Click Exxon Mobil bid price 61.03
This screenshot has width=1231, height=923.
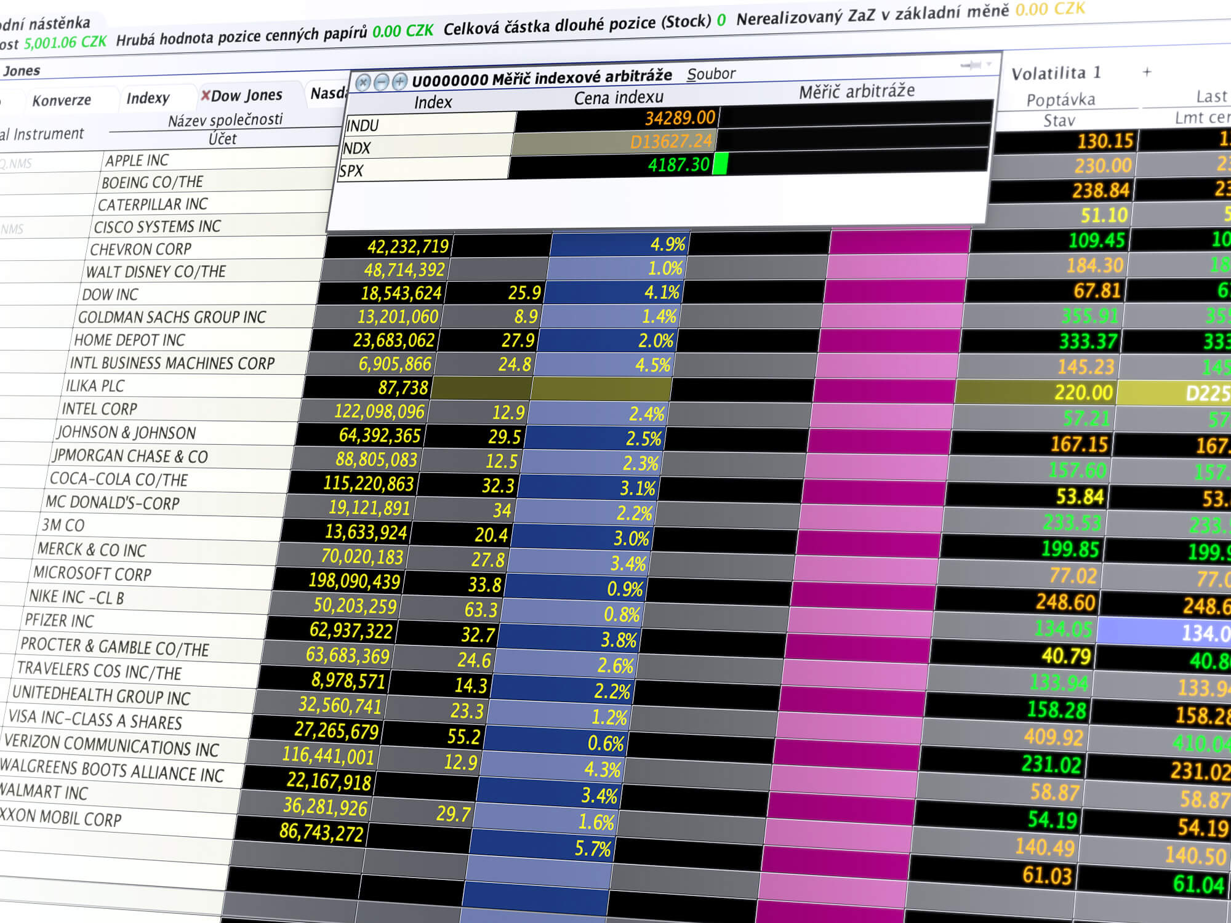tap(1047, 874)
